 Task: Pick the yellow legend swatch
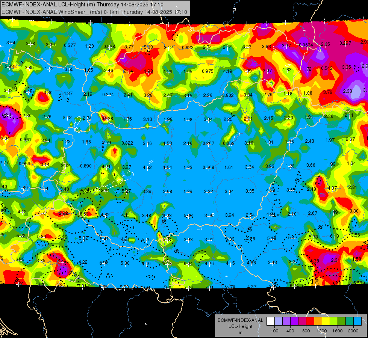tap(326, 321)
